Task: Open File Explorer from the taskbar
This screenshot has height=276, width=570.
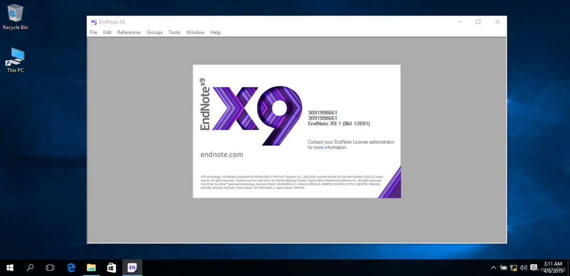Action: (x=92, y=267)
